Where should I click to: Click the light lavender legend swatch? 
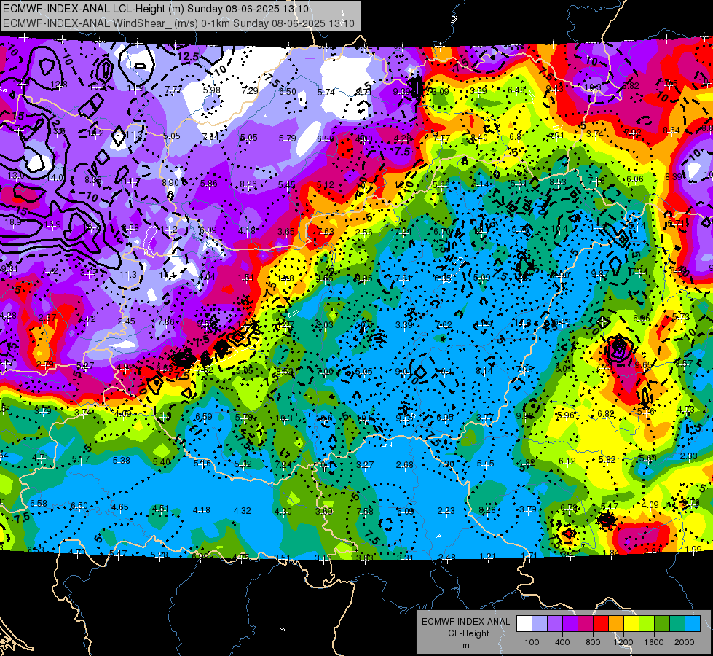(540, 624)
